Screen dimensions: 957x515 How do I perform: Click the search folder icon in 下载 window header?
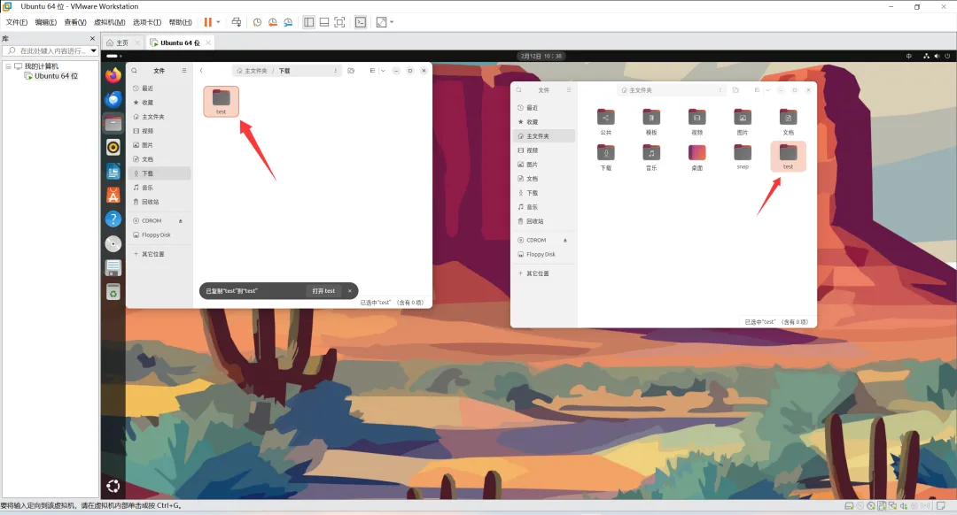click(x=351, y=71)
